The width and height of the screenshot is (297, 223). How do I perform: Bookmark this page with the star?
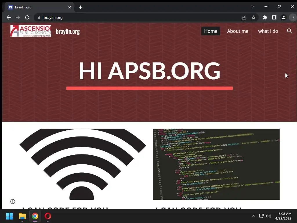[x=253, y=17]
